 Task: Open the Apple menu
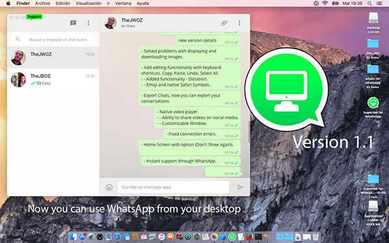[8, 3]
